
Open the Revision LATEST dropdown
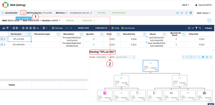tap(51, 20)
